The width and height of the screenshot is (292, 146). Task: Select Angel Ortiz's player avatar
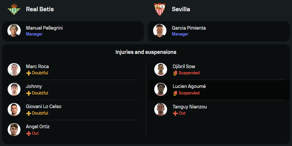[14, 130]
